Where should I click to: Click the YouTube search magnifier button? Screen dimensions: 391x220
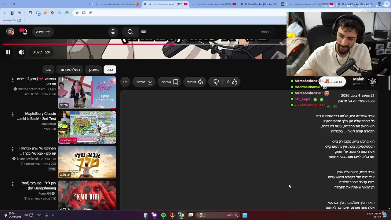[130, 32]
